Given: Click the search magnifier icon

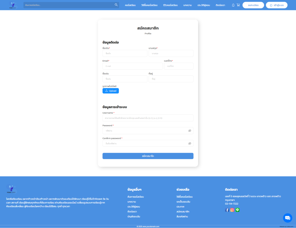Looking at the screenshot, I should tap(116, 5).
